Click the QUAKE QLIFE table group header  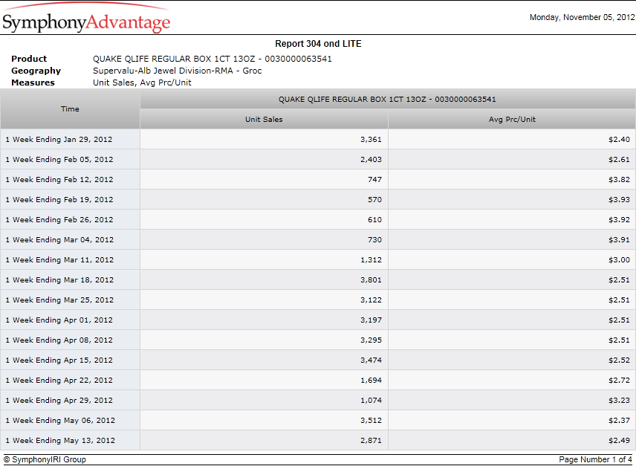tap(387, 100)
